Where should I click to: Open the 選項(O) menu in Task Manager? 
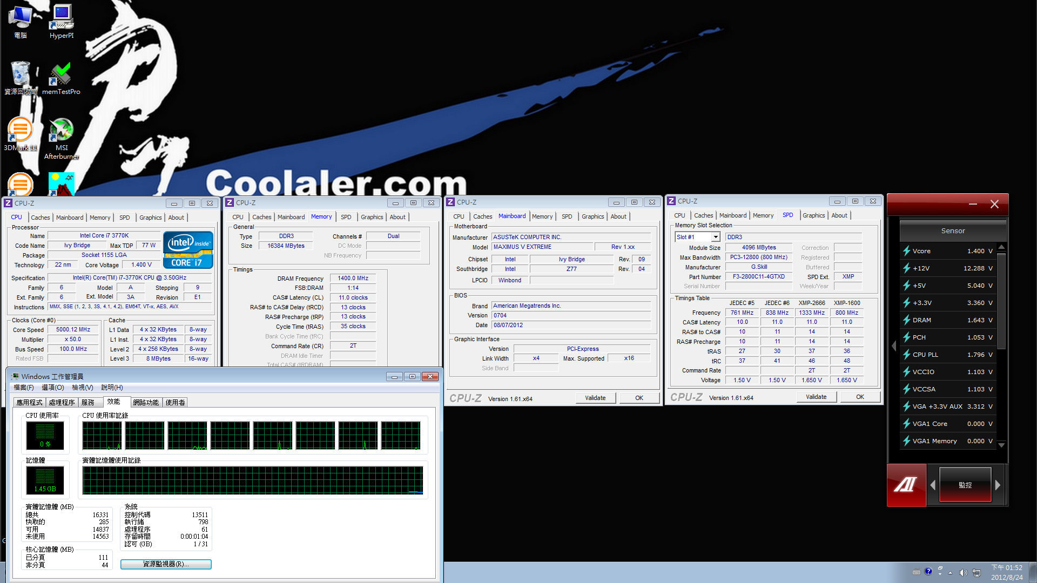(53, 388)
